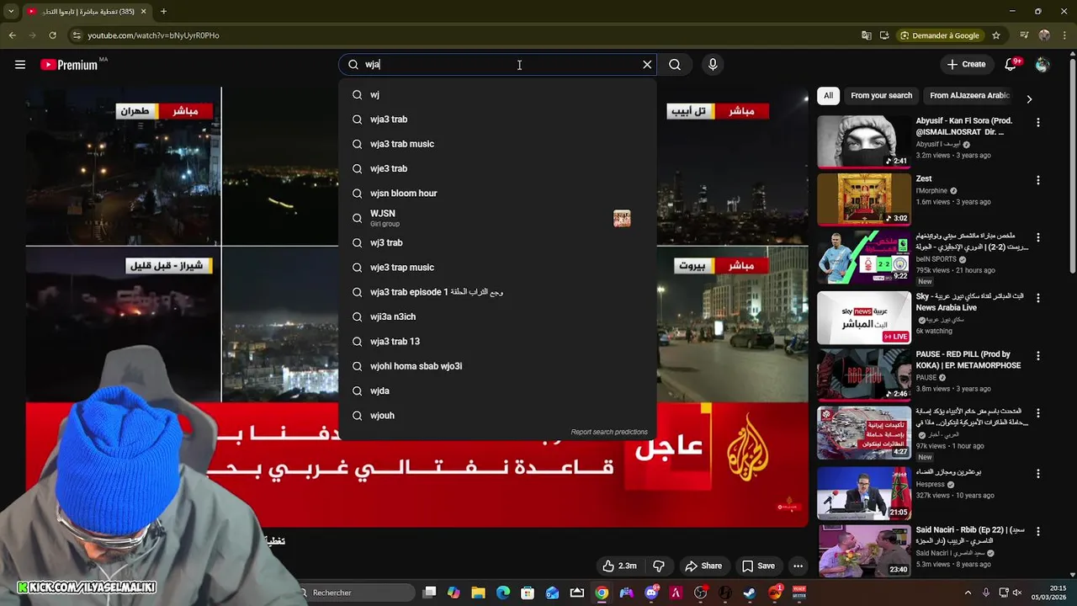
Task: Pick suggestion 'wja3 trab 13'
Action: click(x=497, y=341)
